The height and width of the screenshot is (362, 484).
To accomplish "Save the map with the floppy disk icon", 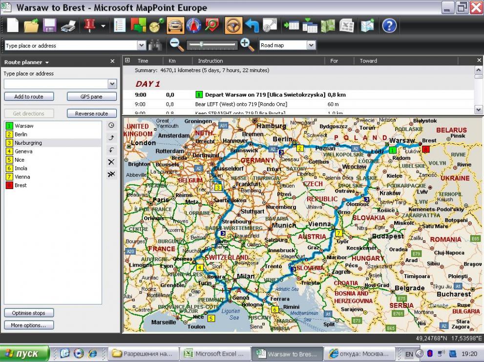I will (x=49, y=25).
